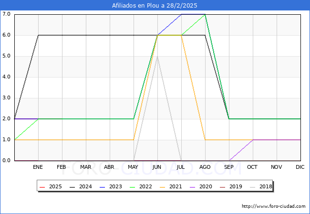Click the 2018 light gray legend swatch

pyautogui.click(x=253, y=187)
